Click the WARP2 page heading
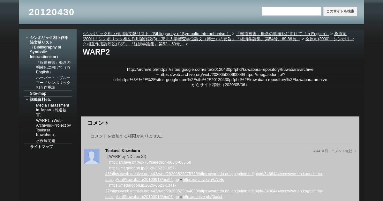383x201 pixels. tap(96, 52)
